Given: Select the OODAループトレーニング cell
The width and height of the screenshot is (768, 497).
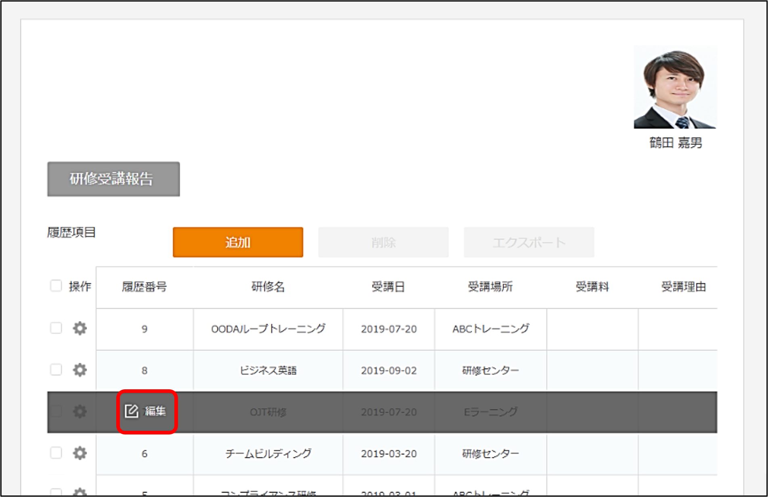Looking at the screenshot, I should (x=268, y=329).
